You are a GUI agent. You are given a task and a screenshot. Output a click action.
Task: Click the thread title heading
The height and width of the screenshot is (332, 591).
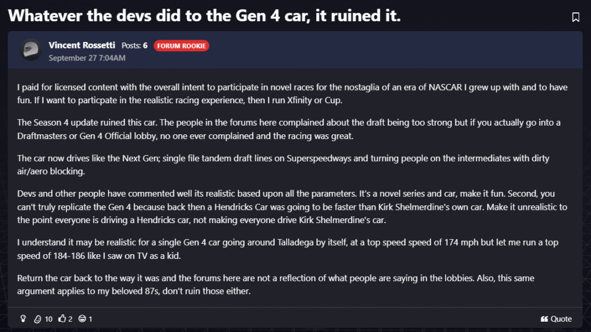pyautogui.click(x=204, y=16)
